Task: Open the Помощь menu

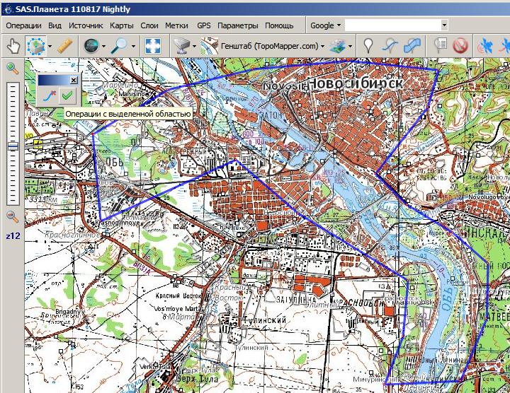Action: (279, 25)
